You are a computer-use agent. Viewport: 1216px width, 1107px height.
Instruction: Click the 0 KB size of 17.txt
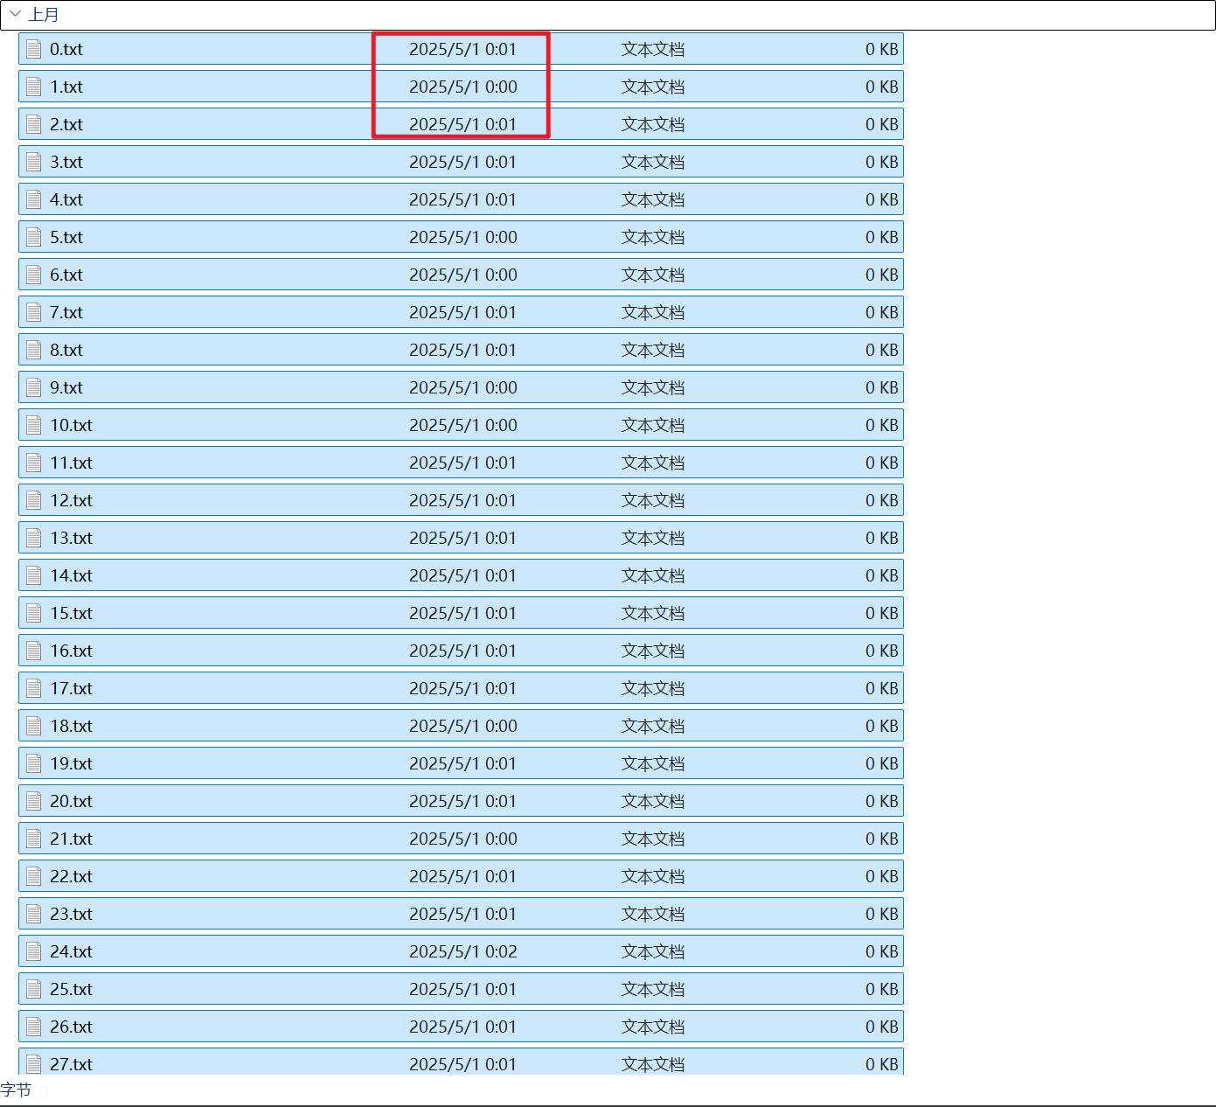[882, 688]
